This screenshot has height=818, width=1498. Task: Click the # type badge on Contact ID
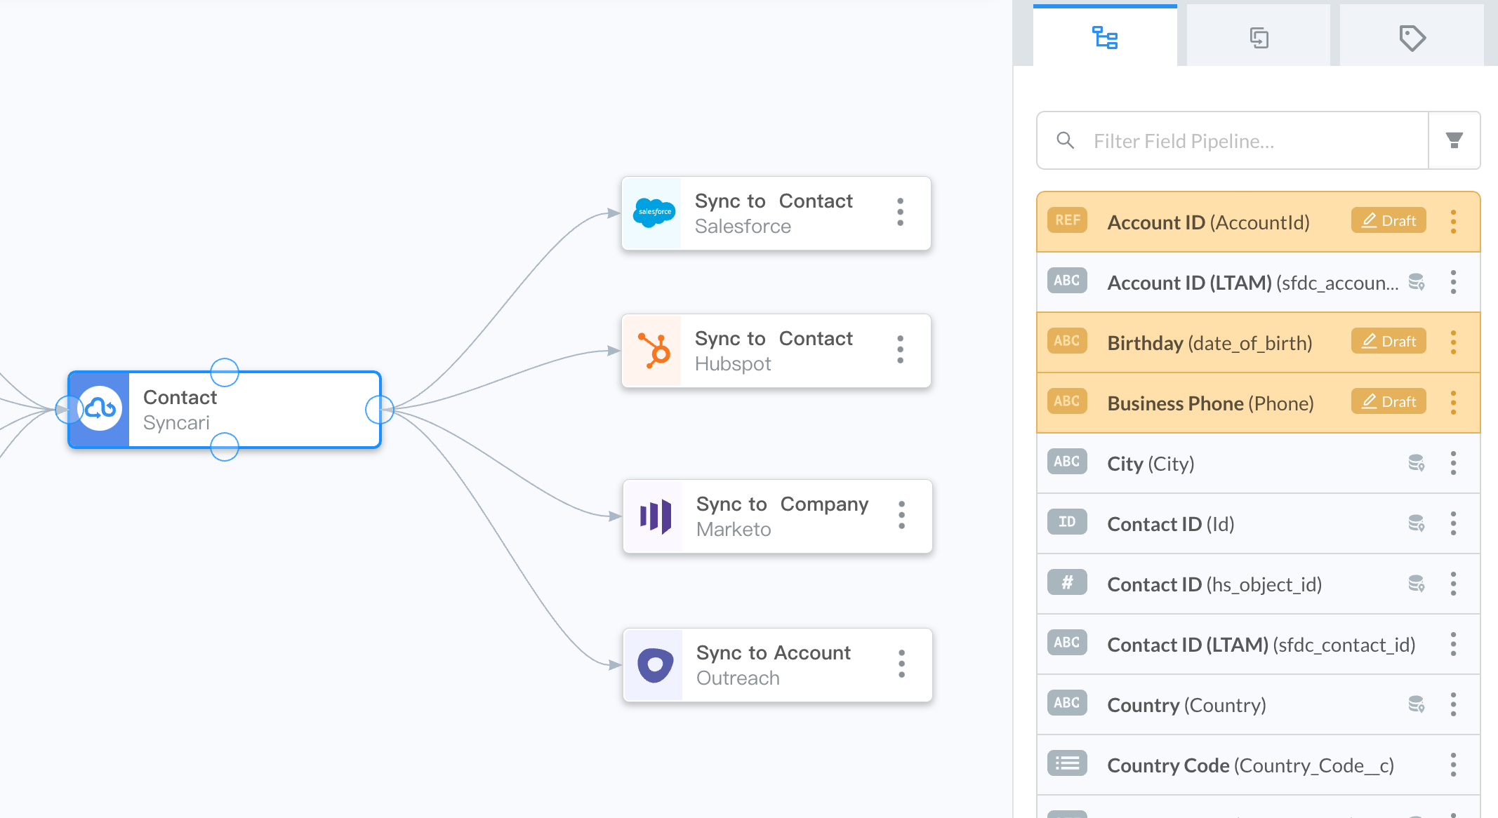pyautogui.click(x=1067, y=582)
